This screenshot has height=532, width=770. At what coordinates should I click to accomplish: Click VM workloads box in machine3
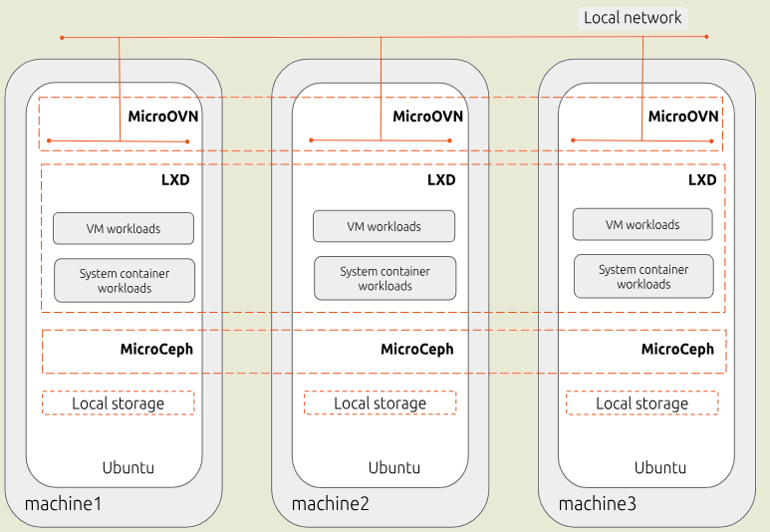pyautogui.click(x=642, y=224)
